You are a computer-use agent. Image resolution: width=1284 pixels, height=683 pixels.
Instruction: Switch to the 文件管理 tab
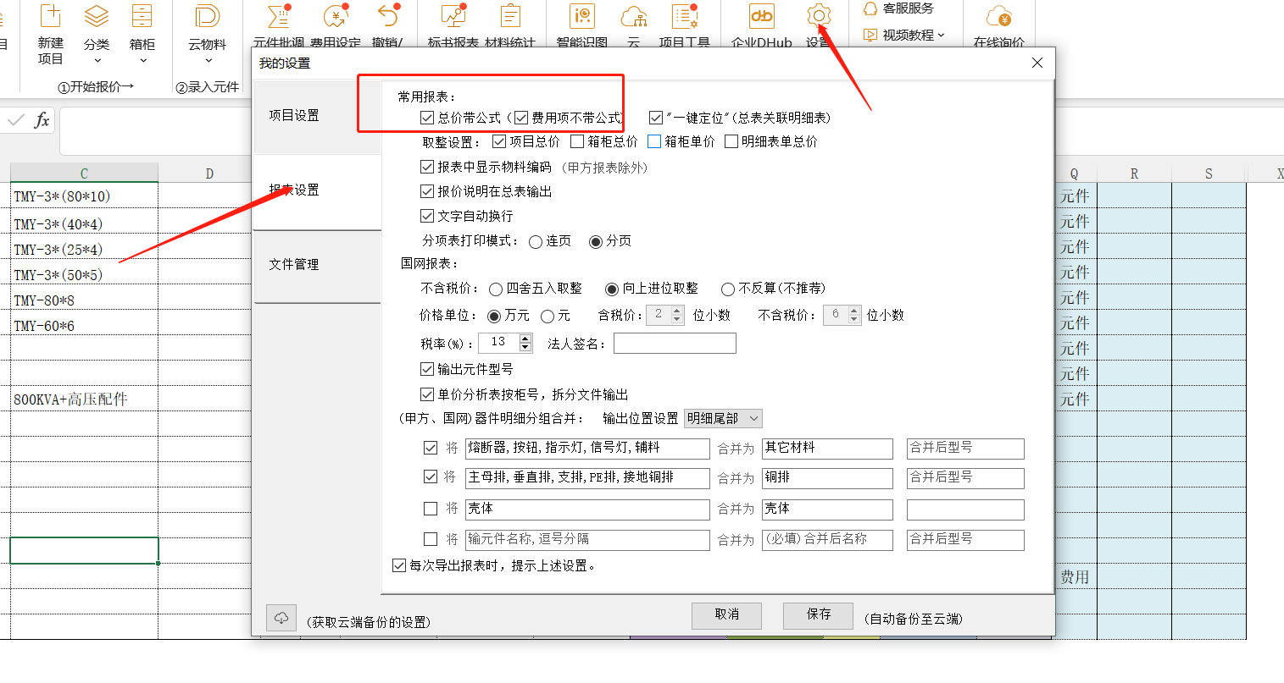[317, 264]
